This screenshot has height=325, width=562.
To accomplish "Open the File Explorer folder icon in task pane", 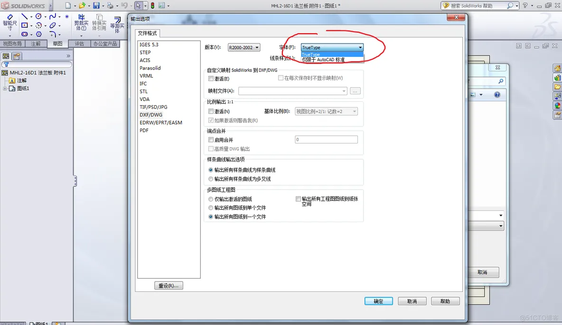I will click(557, 87).
